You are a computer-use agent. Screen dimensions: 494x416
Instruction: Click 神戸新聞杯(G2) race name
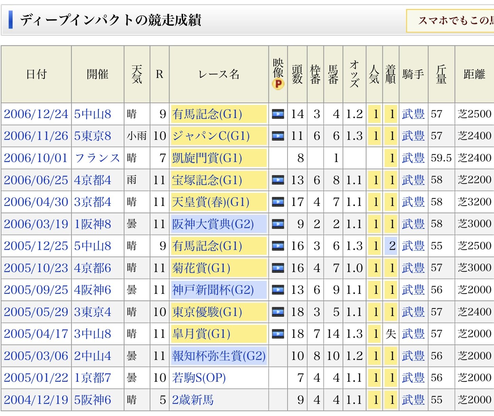click(x=213, y=290)
